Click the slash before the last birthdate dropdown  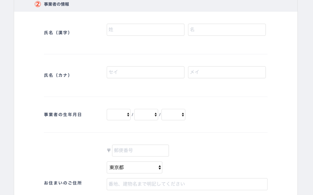[160, 115]
